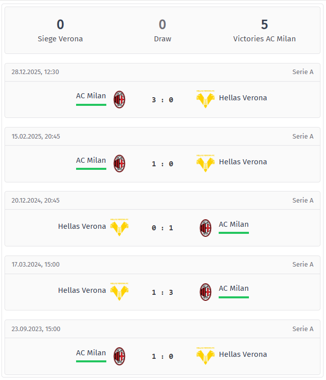Click Hellas Verona crest in 15.02.2025 match
This screenshot has width=326, height=380.
[x=205, y=163]
